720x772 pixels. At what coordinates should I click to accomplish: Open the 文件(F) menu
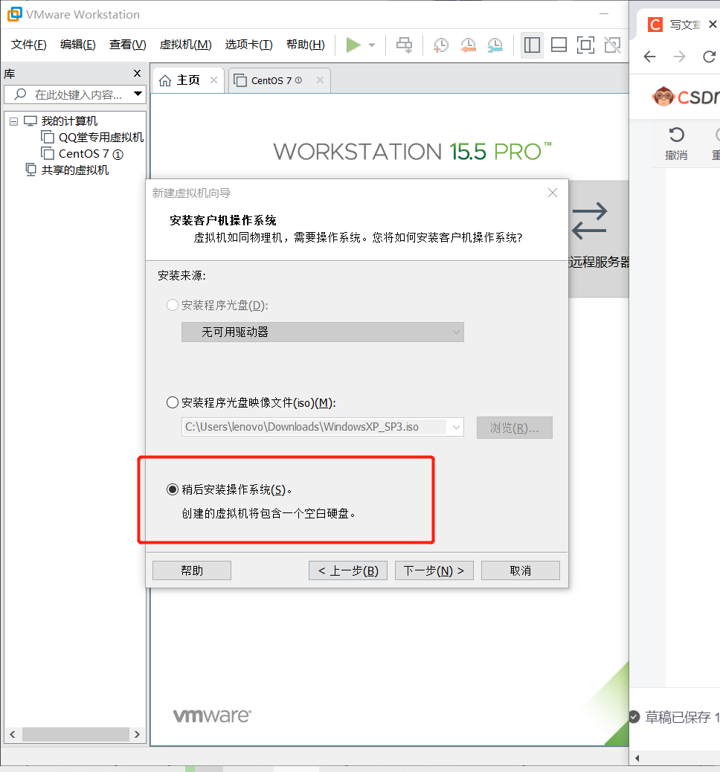(28, 45)
